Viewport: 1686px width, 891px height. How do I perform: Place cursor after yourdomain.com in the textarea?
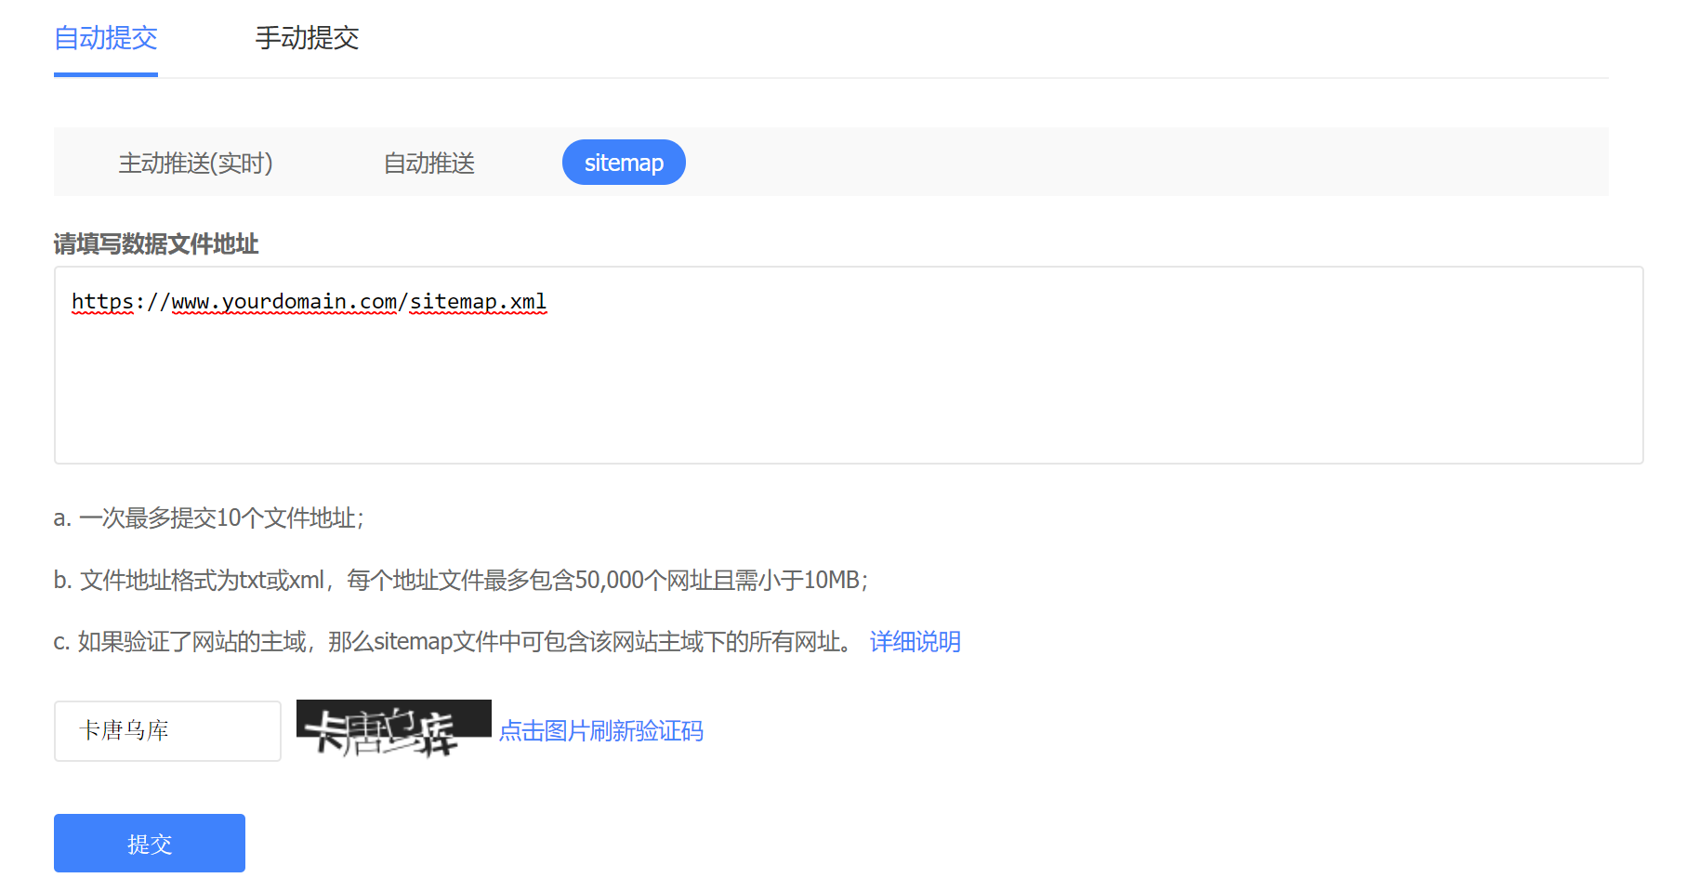[402, 301]
